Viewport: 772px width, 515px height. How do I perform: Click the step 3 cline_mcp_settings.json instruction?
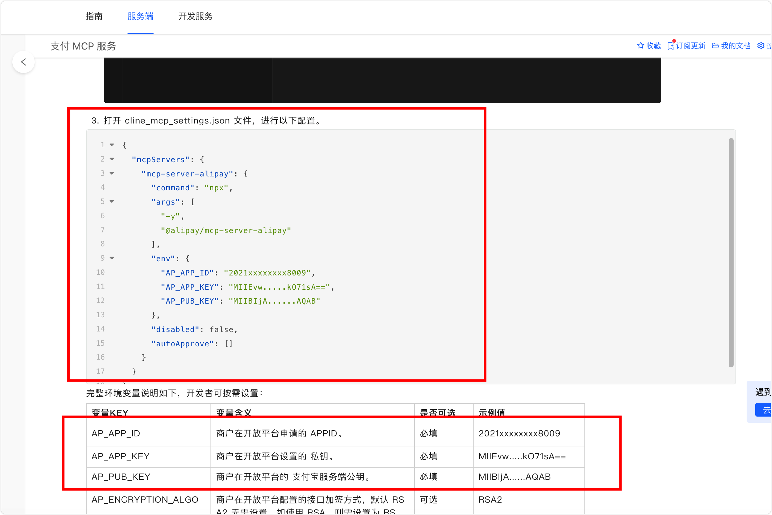(207, 120)
